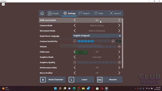Click the Roblox taskbar icon
The height and width of the screenshot is (91, 162).
pyautogui.click(x=107, y=88)
